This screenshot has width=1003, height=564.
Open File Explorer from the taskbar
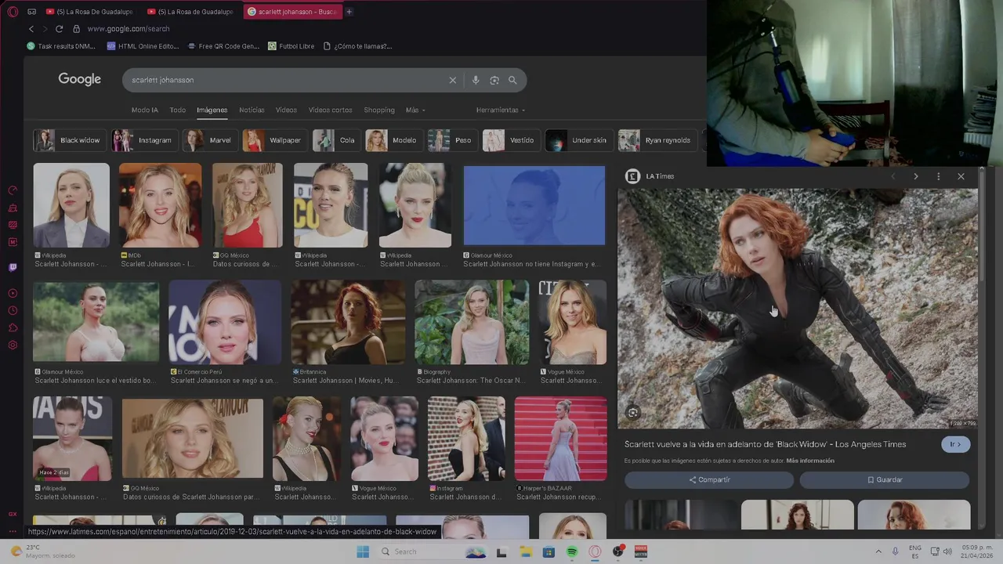[526, 551]
